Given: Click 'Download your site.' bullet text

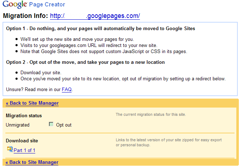Looking at the screenshot, I should (x=41, y=72).
